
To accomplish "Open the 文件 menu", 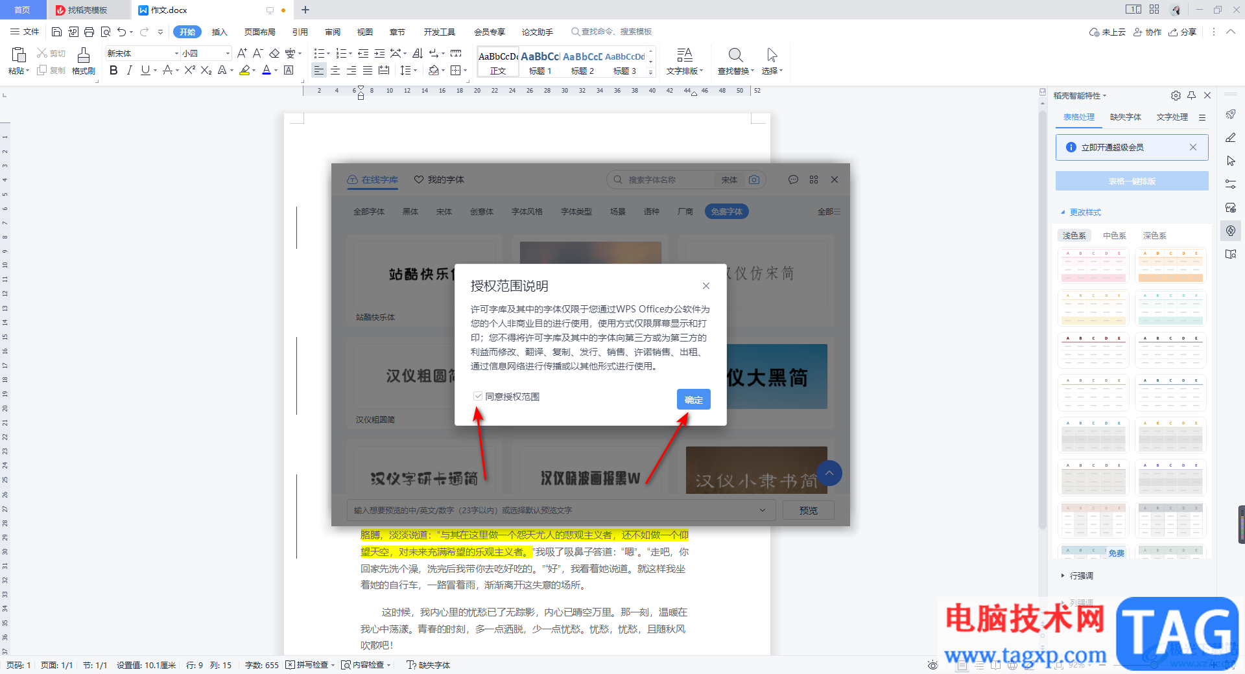I will point(25,32).
